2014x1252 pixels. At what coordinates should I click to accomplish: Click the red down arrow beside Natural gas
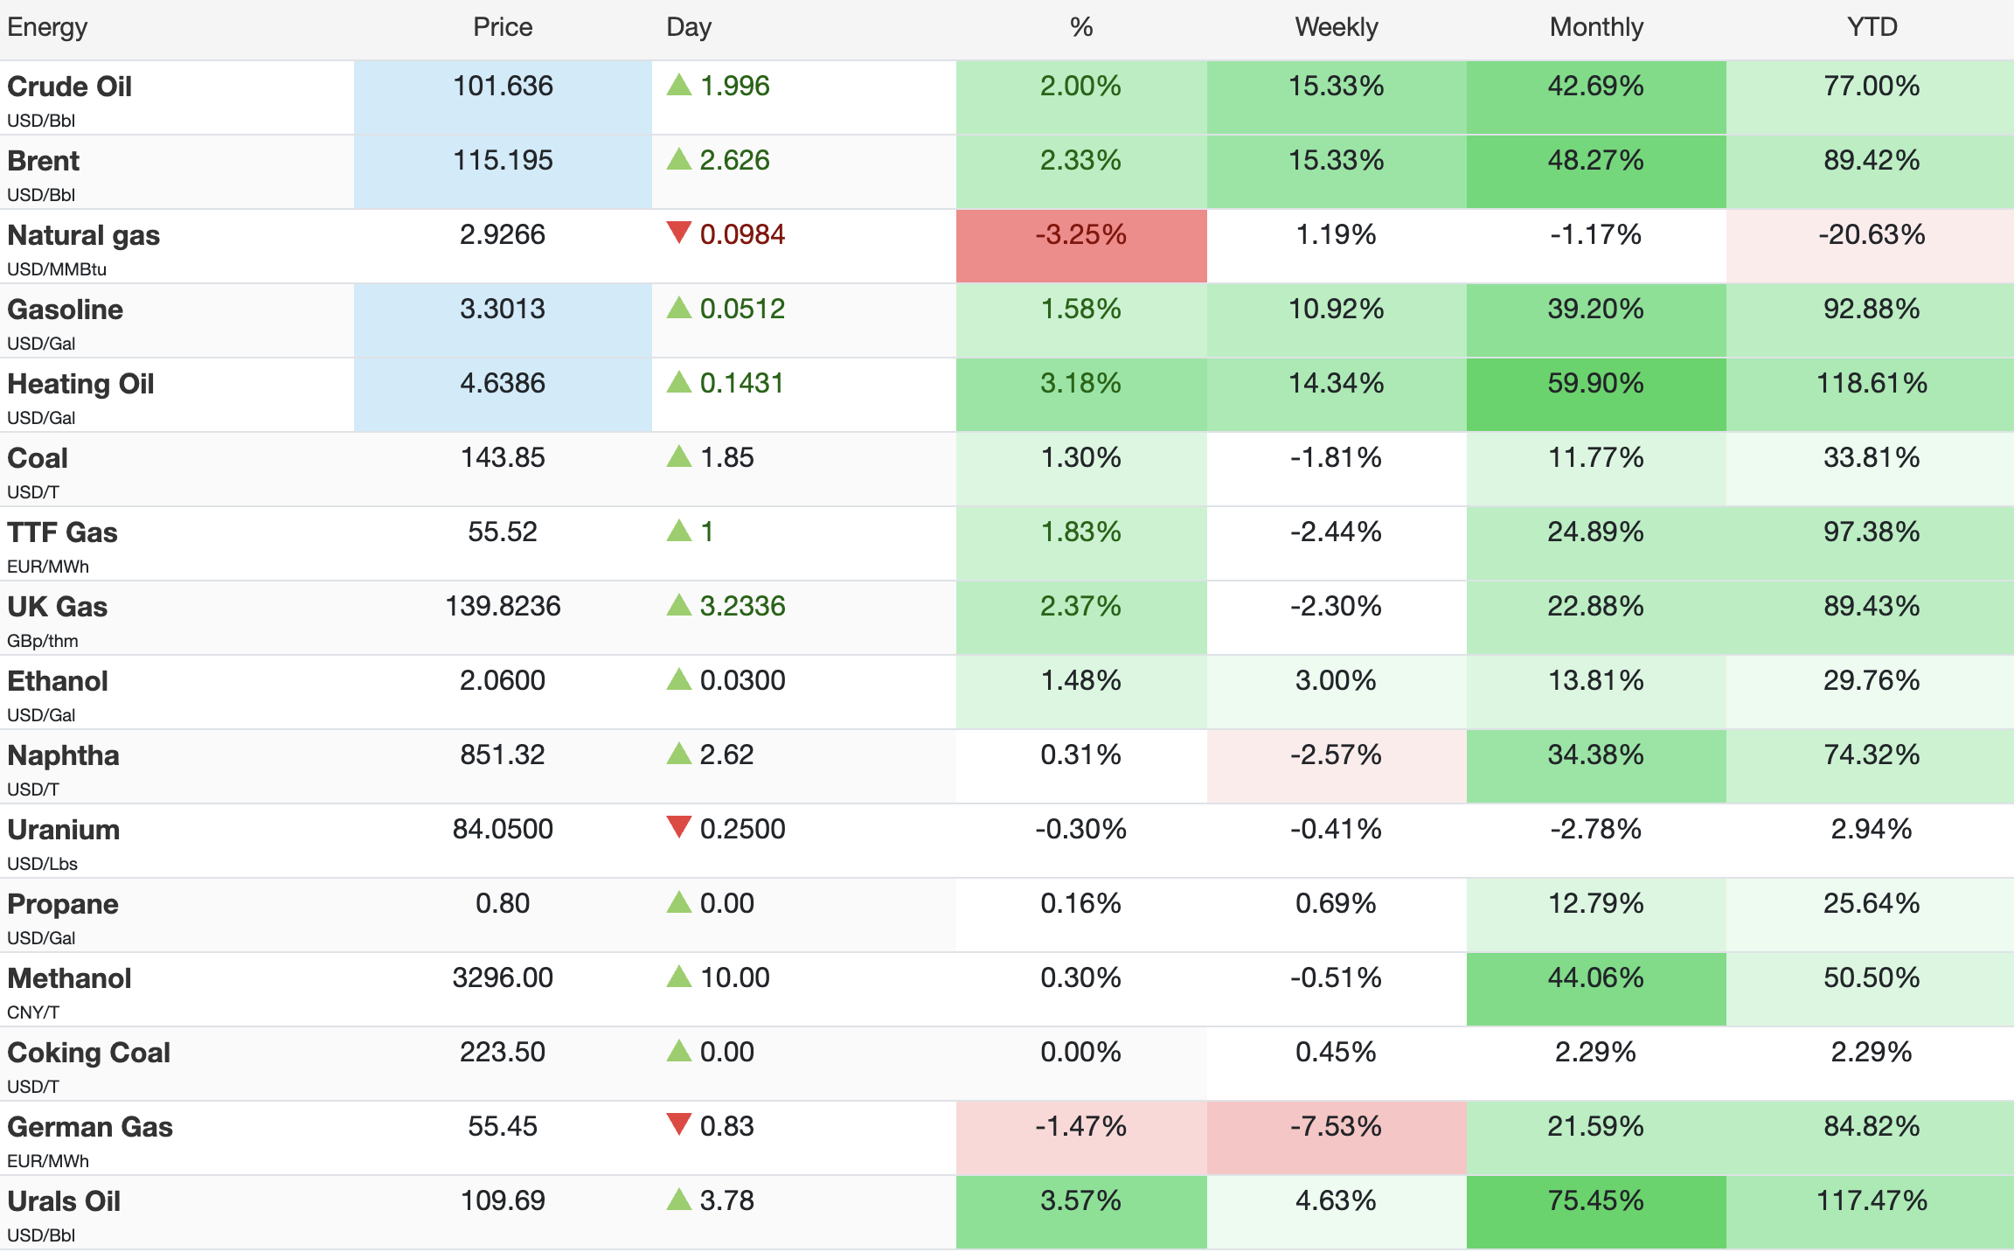(x=678, y=233)
